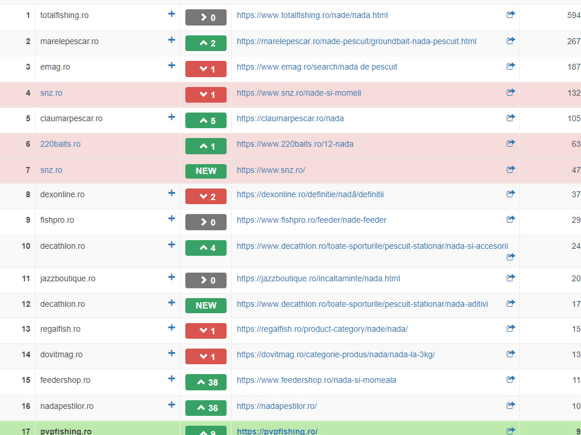The height and width of the screenshot is (435, 581).
Task: Add decathlon.ro rank 12 with plus icon
Action: pos(171,303)
